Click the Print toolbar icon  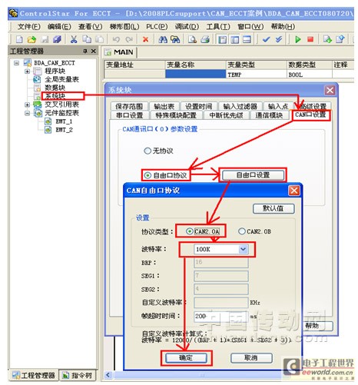coord(205,39)
